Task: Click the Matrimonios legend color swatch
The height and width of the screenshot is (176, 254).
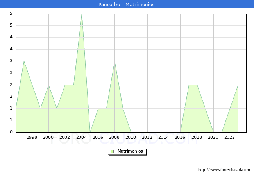Action: point(112,151)
